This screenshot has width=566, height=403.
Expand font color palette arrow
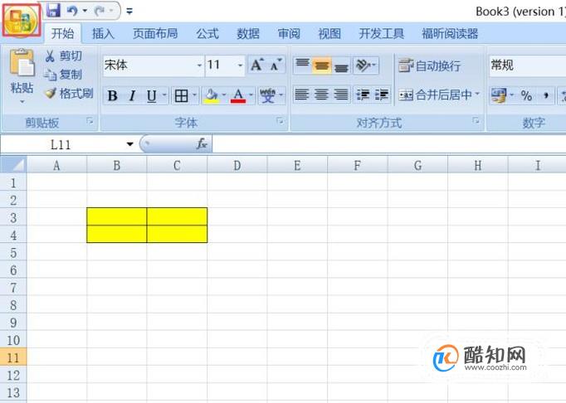251,95
